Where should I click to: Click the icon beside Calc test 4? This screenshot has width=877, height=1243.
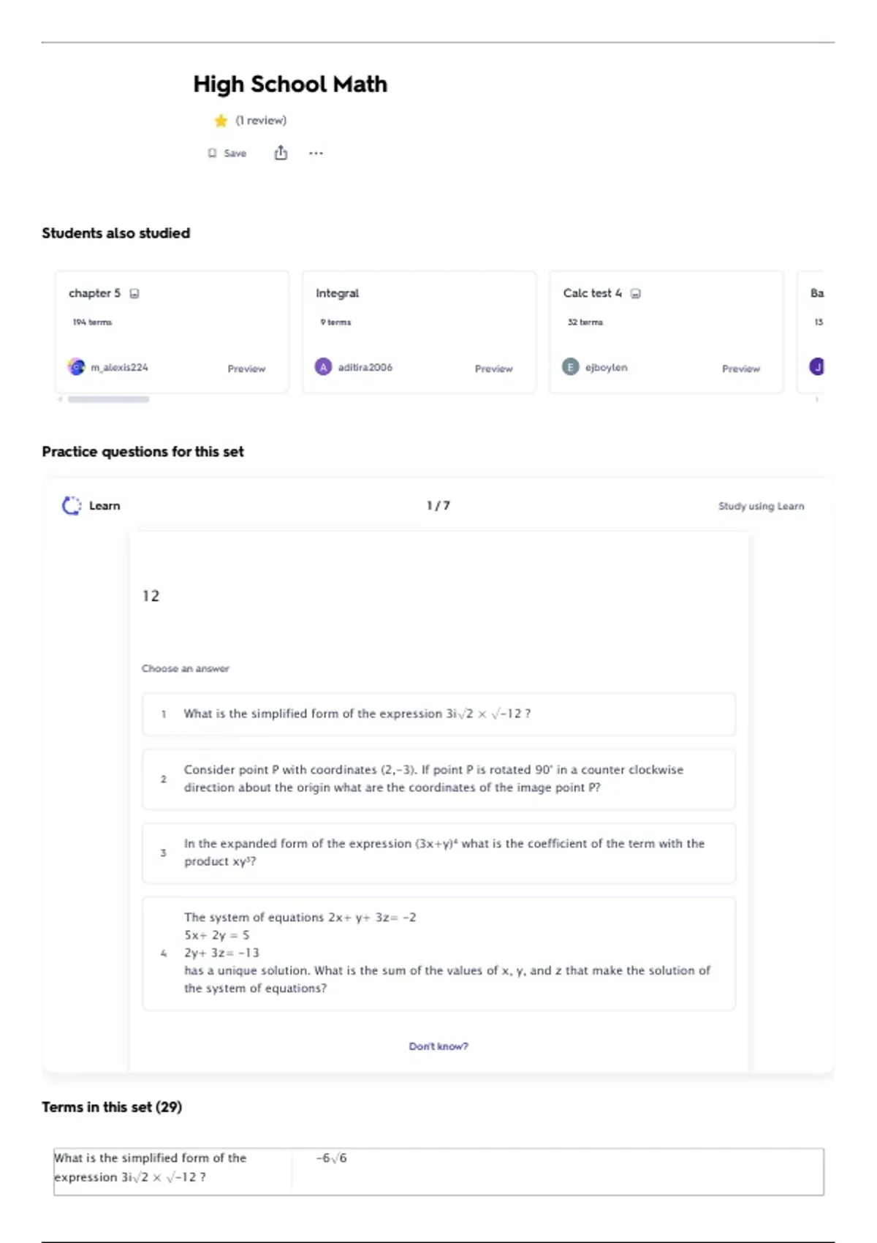click(x=636, y=294)
